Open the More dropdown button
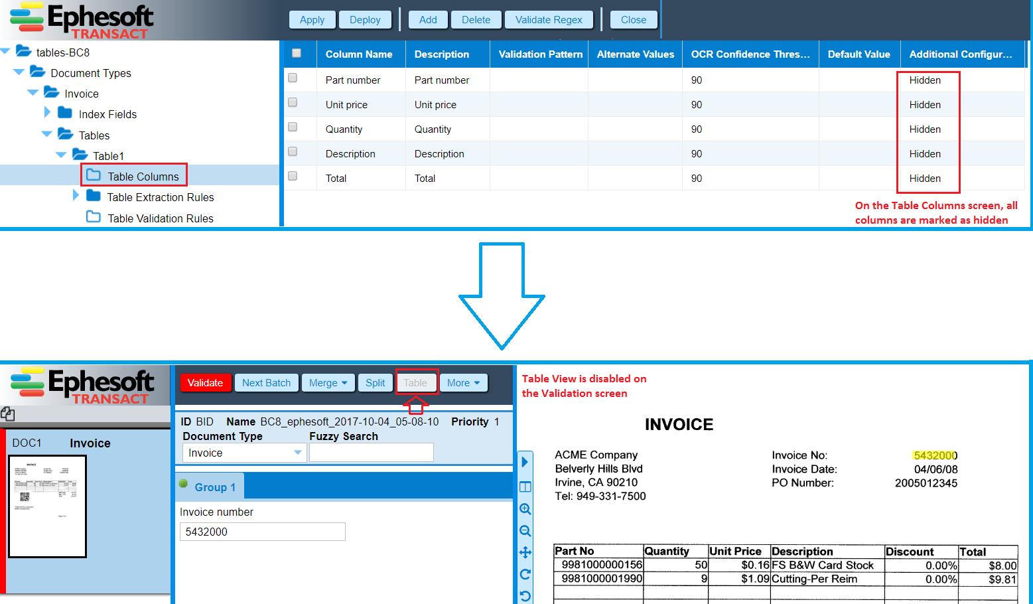Image resolution: width=1033 pixels, height=604 pixels. pyautogui.click(x=463, y=382)
